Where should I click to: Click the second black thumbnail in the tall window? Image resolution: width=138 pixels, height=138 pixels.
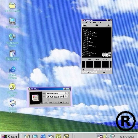point(89,65)
